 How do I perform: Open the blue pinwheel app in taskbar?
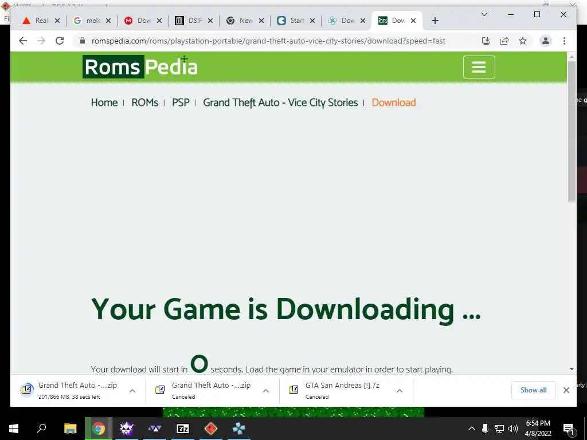(239, 429)
